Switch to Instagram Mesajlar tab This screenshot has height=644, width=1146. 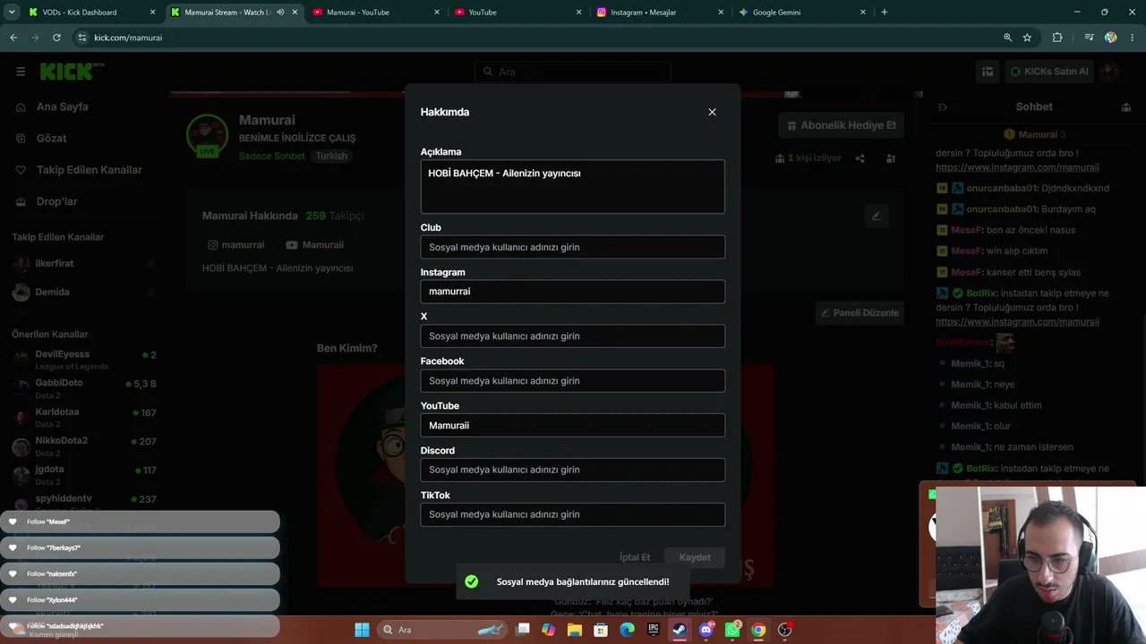pyautogui.click(x=660, y=13)
